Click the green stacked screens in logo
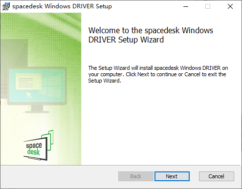The height and width of the screenshot is (189, 242). pos(48,140)
